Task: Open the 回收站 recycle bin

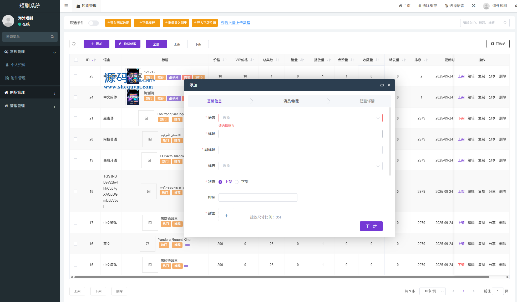Action: click(x=498, y=44)
